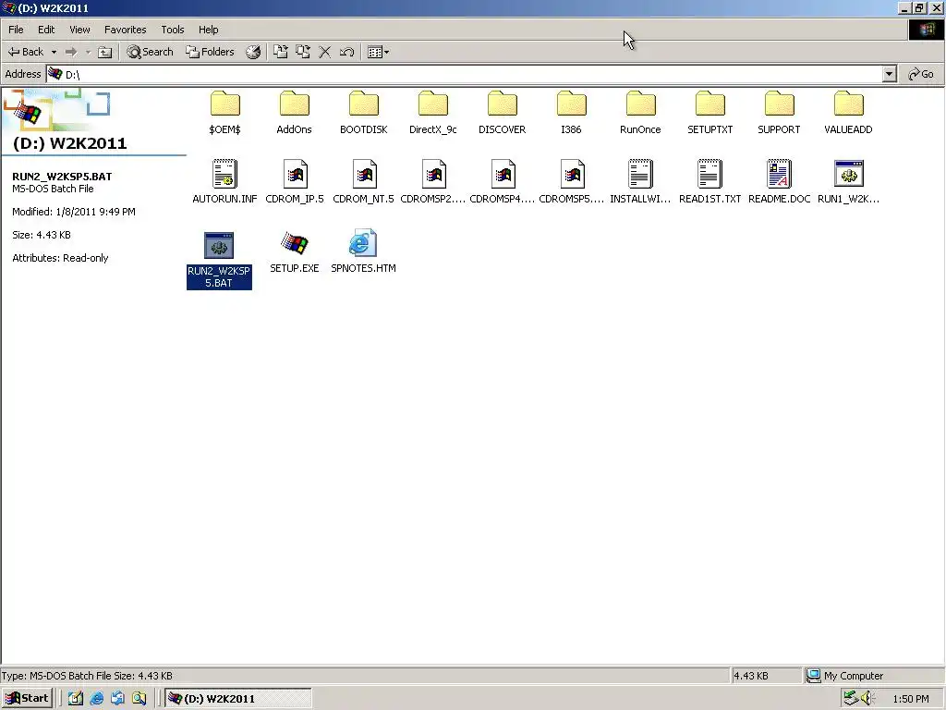
Task: Select the READ1ST.TXT file
Action: 710,182
